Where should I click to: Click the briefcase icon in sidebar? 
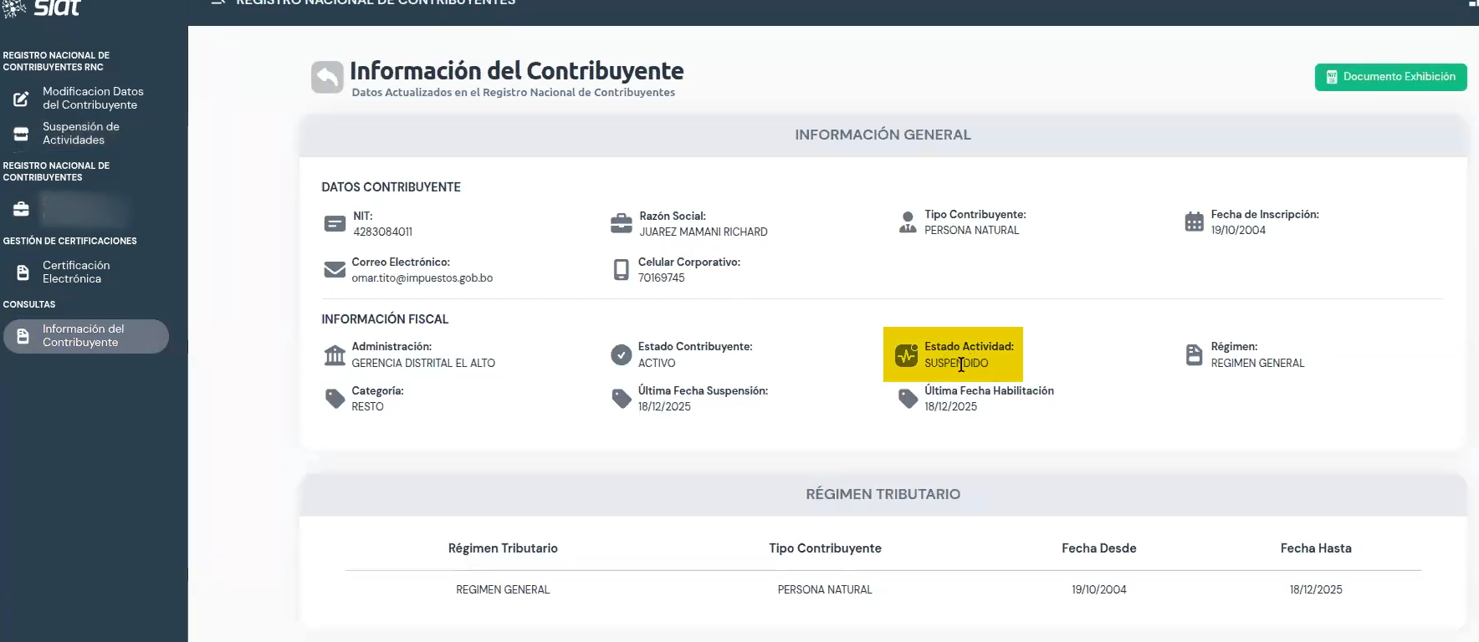(x=22, y=209)
